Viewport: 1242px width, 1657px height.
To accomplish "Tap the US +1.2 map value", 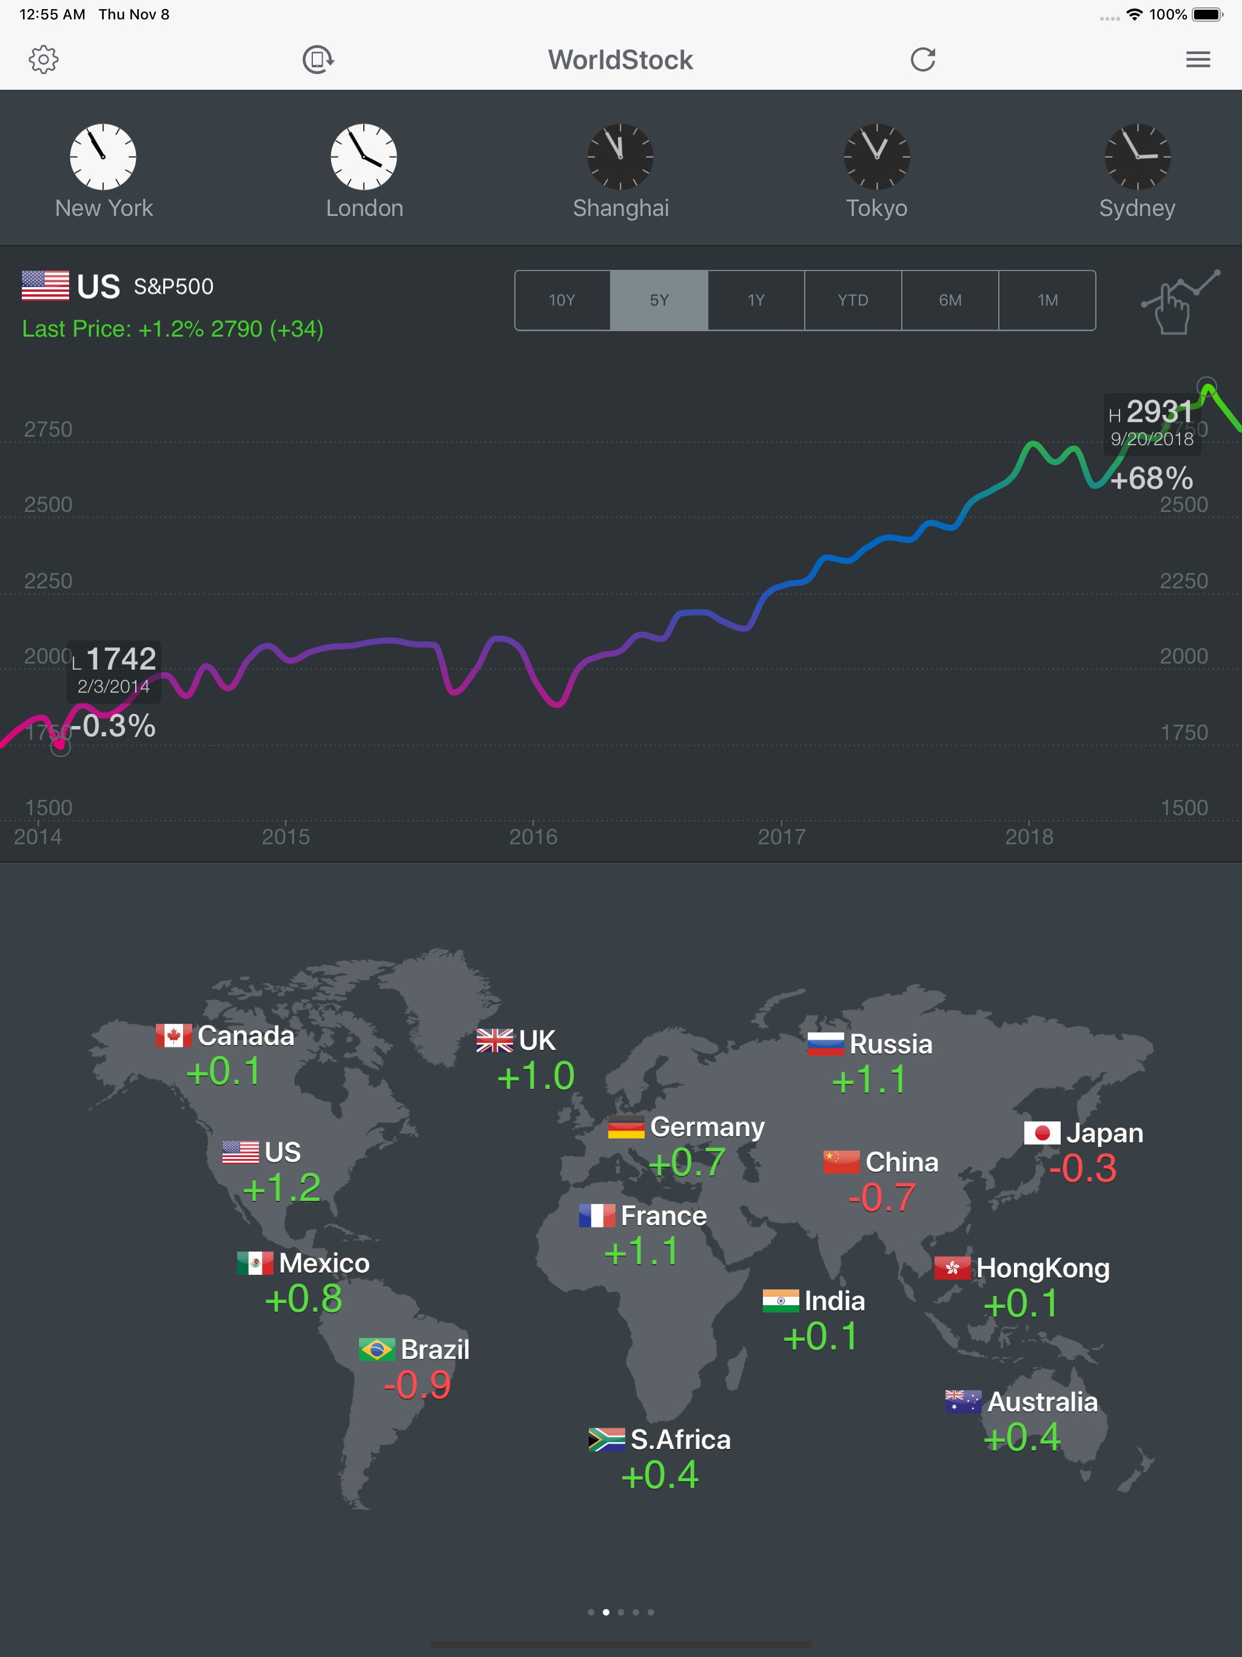I will [281, 1188].
